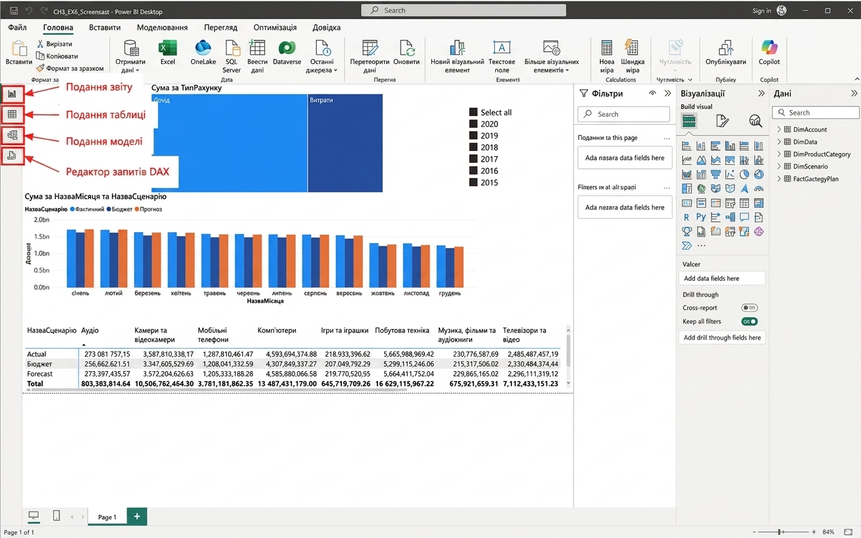
Task: Expand the DimAccount table
Action: (x=779, y=129)
